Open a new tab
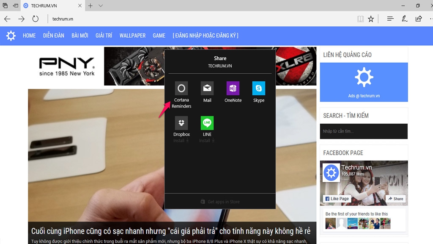Viewport: 433px width, 244px height. click(x=90, y=6)
